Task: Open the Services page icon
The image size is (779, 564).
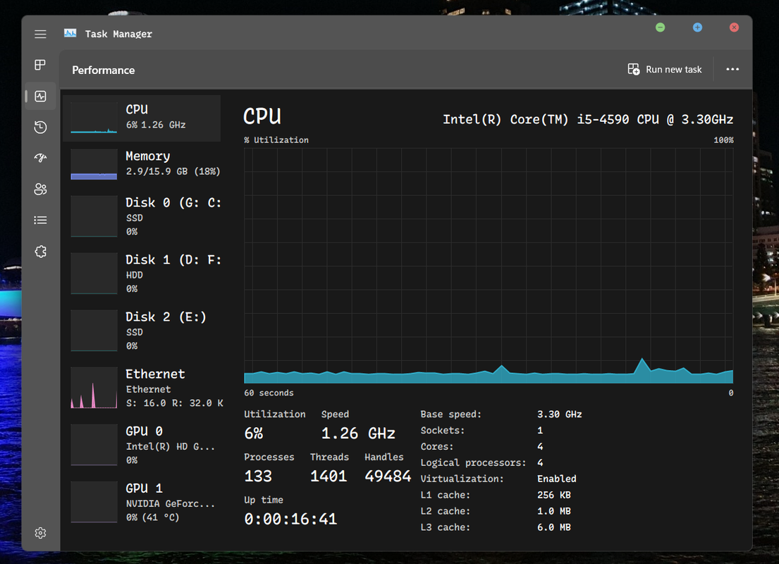Action: (x=40, y=252)
